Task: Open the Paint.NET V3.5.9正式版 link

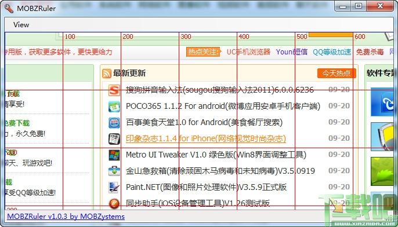Action: tap(206, 187)
